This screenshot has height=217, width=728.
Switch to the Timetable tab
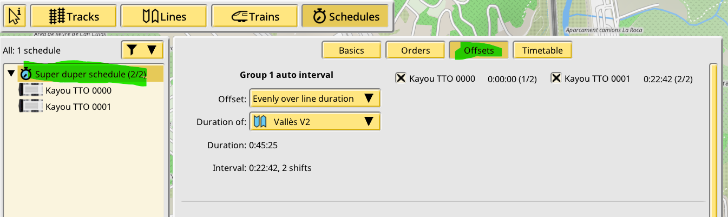[542, 50]
